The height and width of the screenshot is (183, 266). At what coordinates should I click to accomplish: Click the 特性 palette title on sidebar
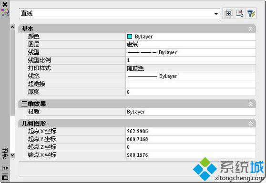[x=5, y=154]
